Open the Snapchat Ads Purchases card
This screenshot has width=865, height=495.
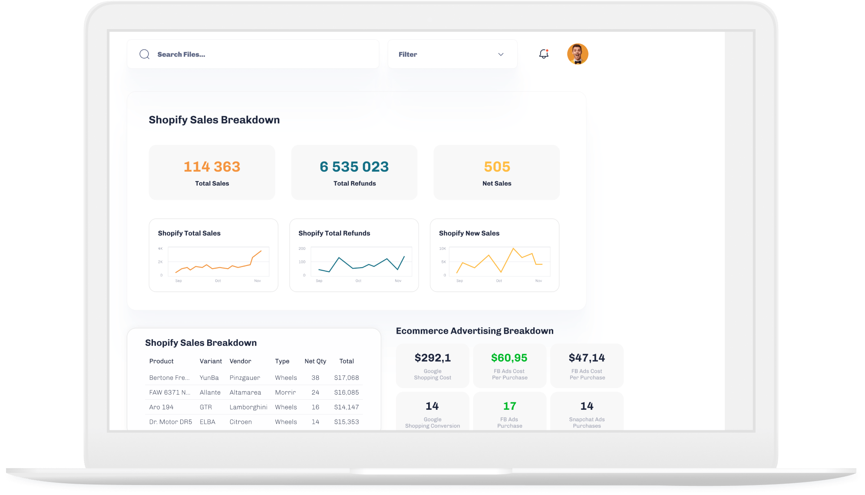pyautogui.click(x=587, y=412)
